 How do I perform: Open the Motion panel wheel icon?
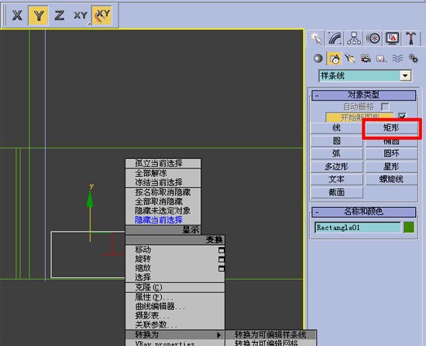373,38
